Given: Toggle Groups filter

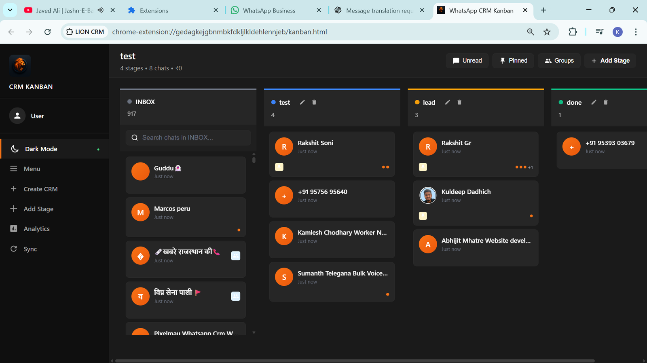Looking at the screenshot, I should pos(559,61).
